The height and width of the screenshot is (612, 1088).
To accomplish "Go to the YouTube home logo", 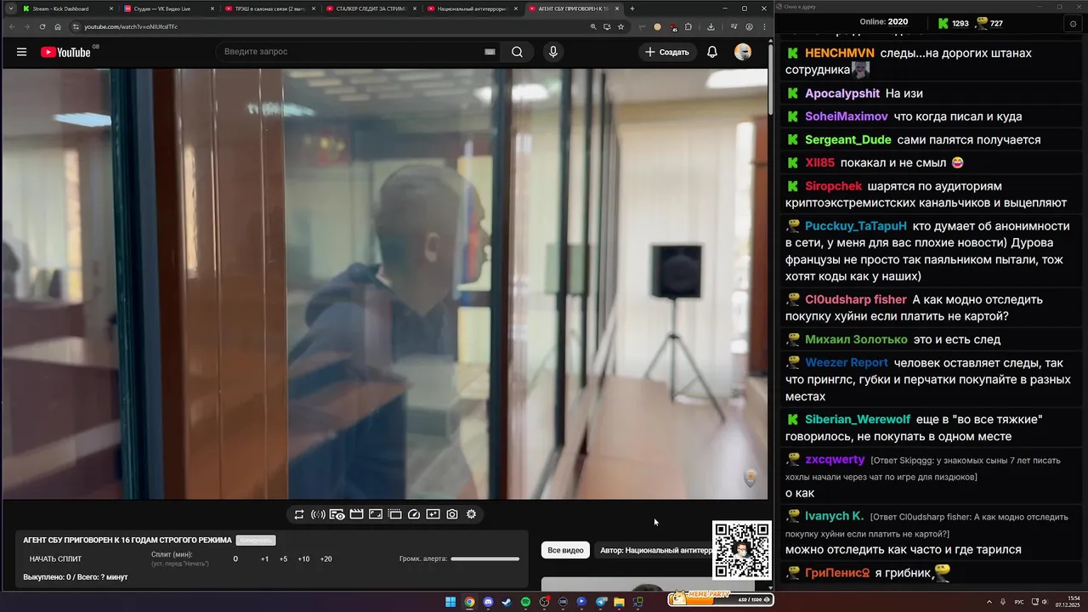I will click(65, 52).
